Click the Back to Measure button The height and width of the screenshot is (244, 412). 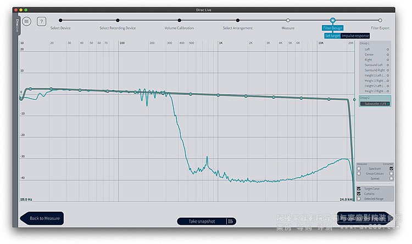pos(43,218)
